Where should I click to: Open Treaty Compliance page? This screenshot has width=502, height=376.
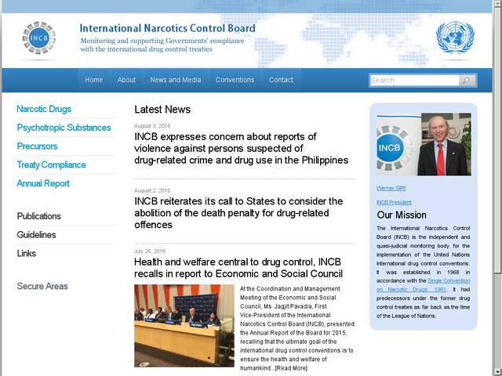point(51,164)
